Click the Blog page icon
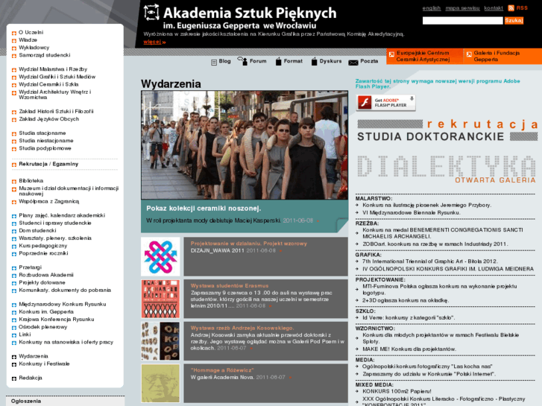Screen dimensions: 542x406 214,62
